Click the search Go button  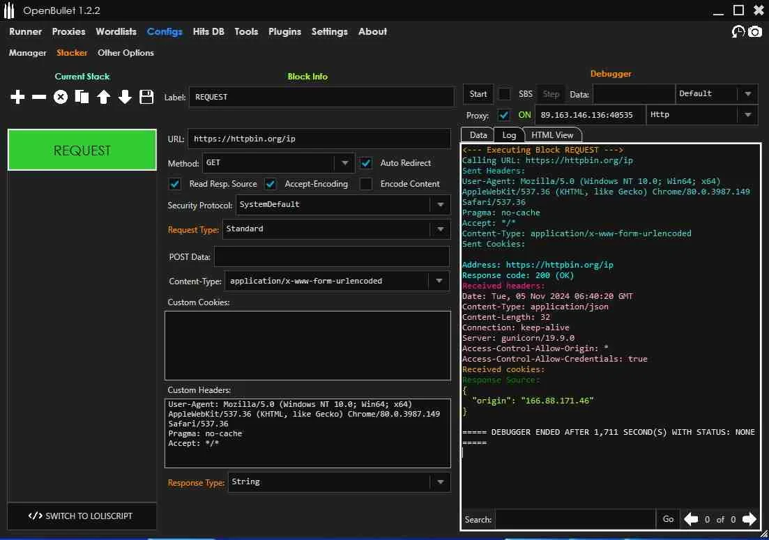click(668, 519)
